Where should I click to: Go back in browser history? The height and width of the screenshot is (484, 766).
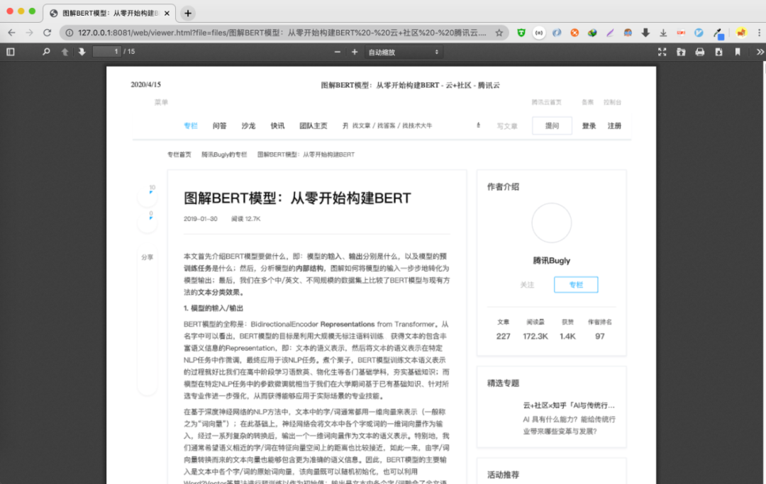point(12,33)
